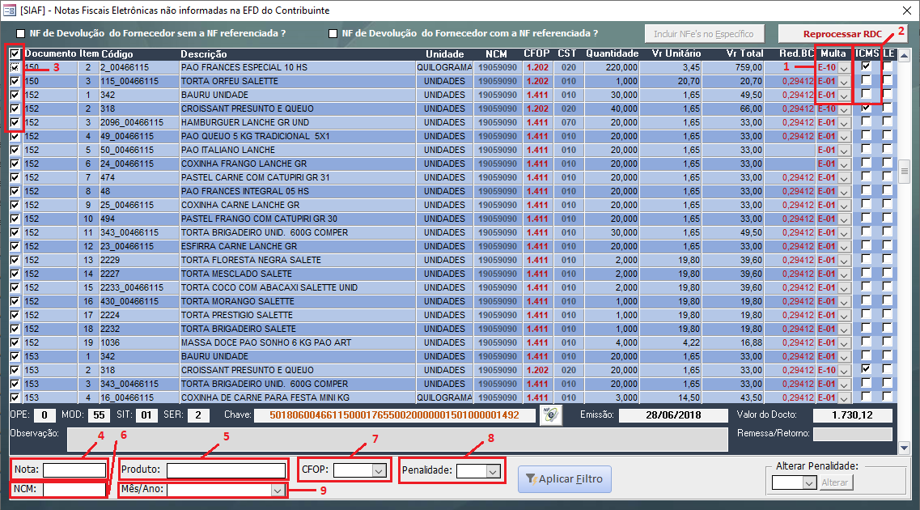The height and width of the screenshot is (510, 920).
Task: Click the scrollbar up arrow above the grid
Action: (905, 53)
